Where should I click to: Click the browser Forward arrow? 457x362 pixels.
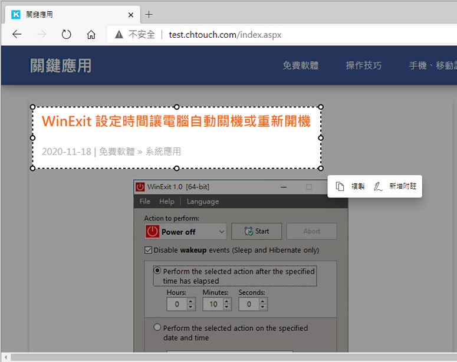(x=41, y=34)
